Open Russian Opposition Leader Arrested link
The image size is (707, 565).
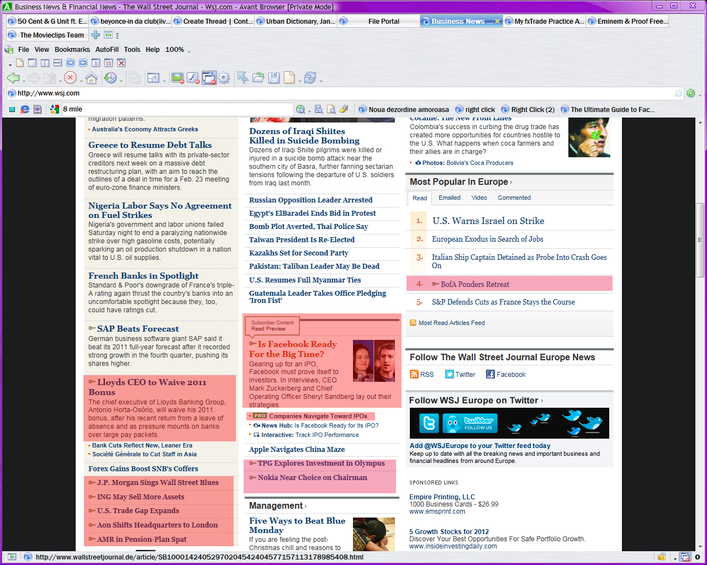[311, 200]
